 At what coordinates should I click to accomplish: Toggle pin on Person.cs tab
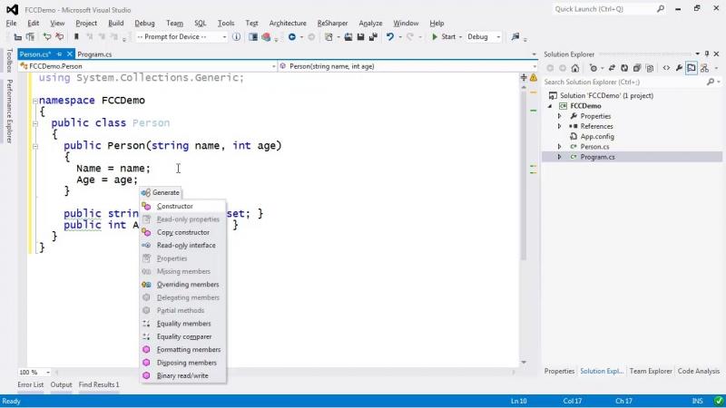point(59,54)
